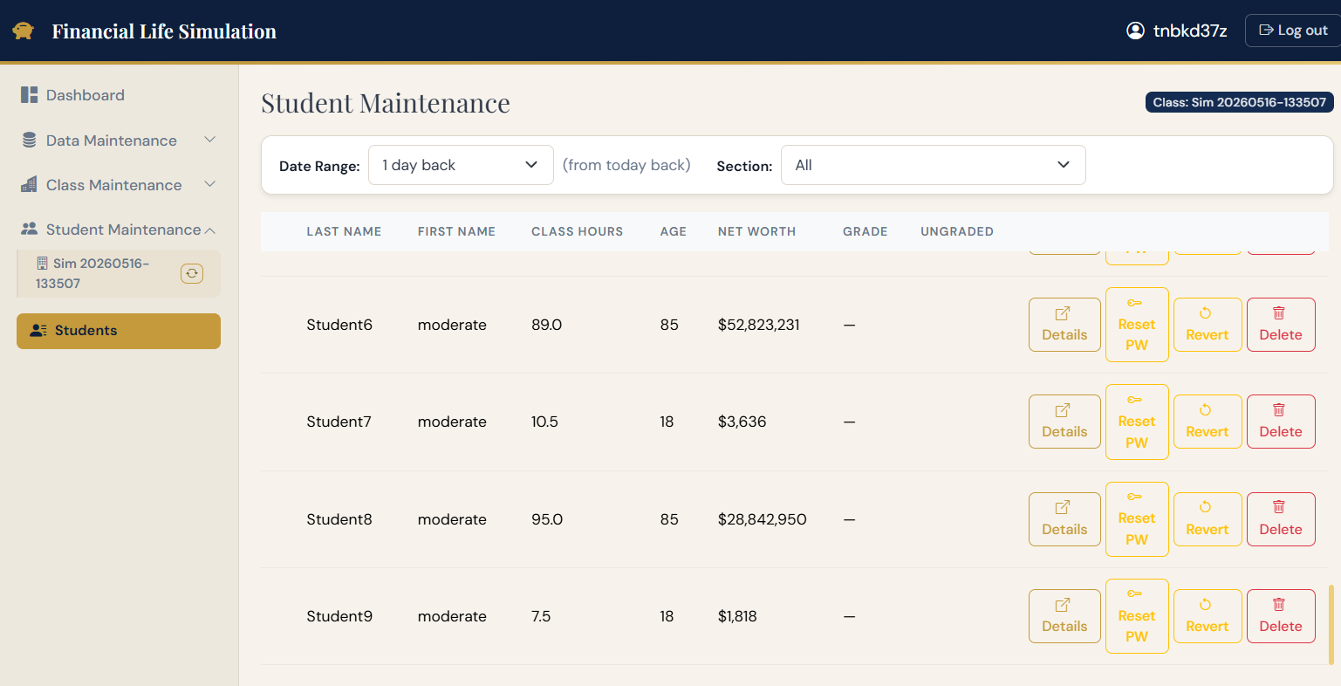Click the Data Maintenance database icon

pos(30,141)
